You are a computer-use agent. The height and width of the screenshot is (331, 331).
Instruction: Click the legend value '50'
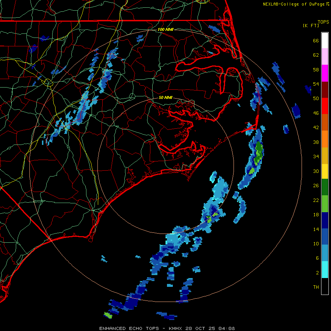316,99
